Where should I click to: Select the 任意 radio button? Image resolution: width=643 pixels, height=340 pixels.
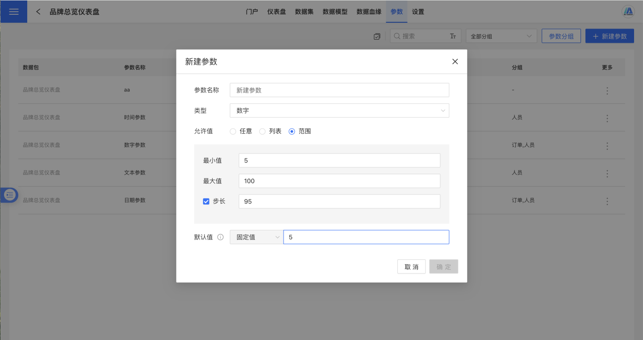coord(233,131)
